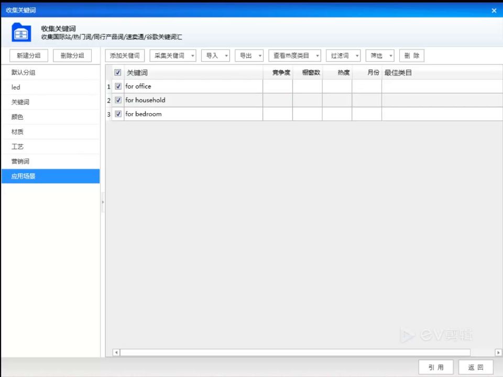Viewport: 503px width, 377px height.
Task: Open the 导出 dropdown menu
Action: click(249, 56)
